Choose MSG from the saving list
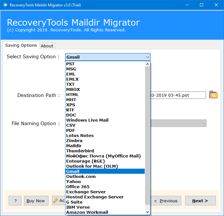This screenshot has height=216, width=224. (105, 69)
